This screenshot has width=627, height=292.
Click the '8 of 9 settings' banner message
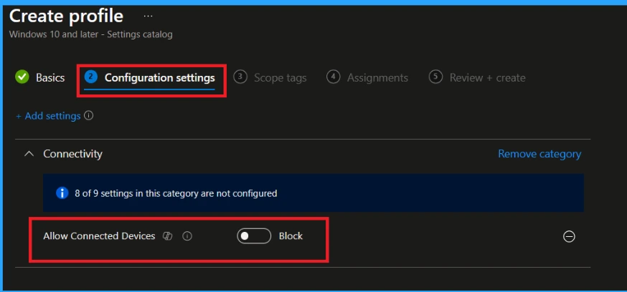click(176, 193)
